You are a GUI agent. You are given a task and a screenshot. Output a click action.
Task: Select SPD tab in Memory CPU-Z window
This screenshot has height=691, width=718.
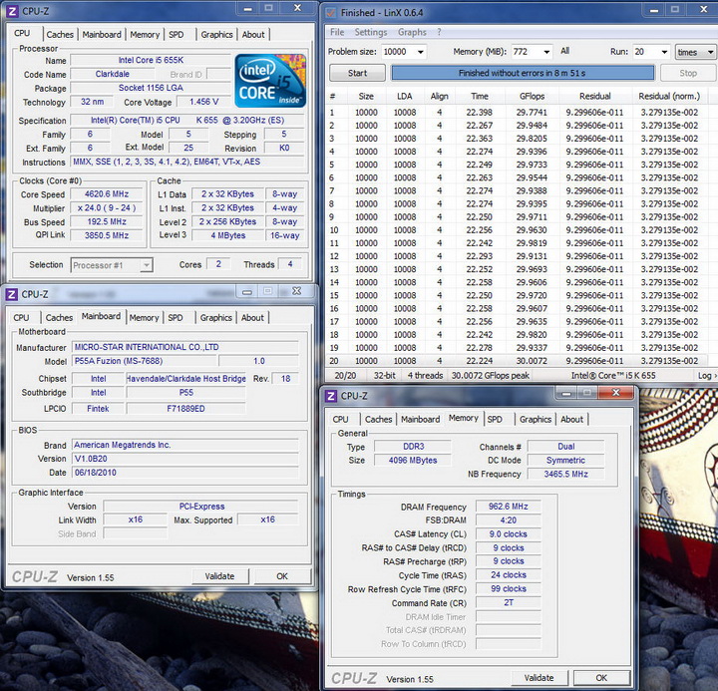coord(495,419)
